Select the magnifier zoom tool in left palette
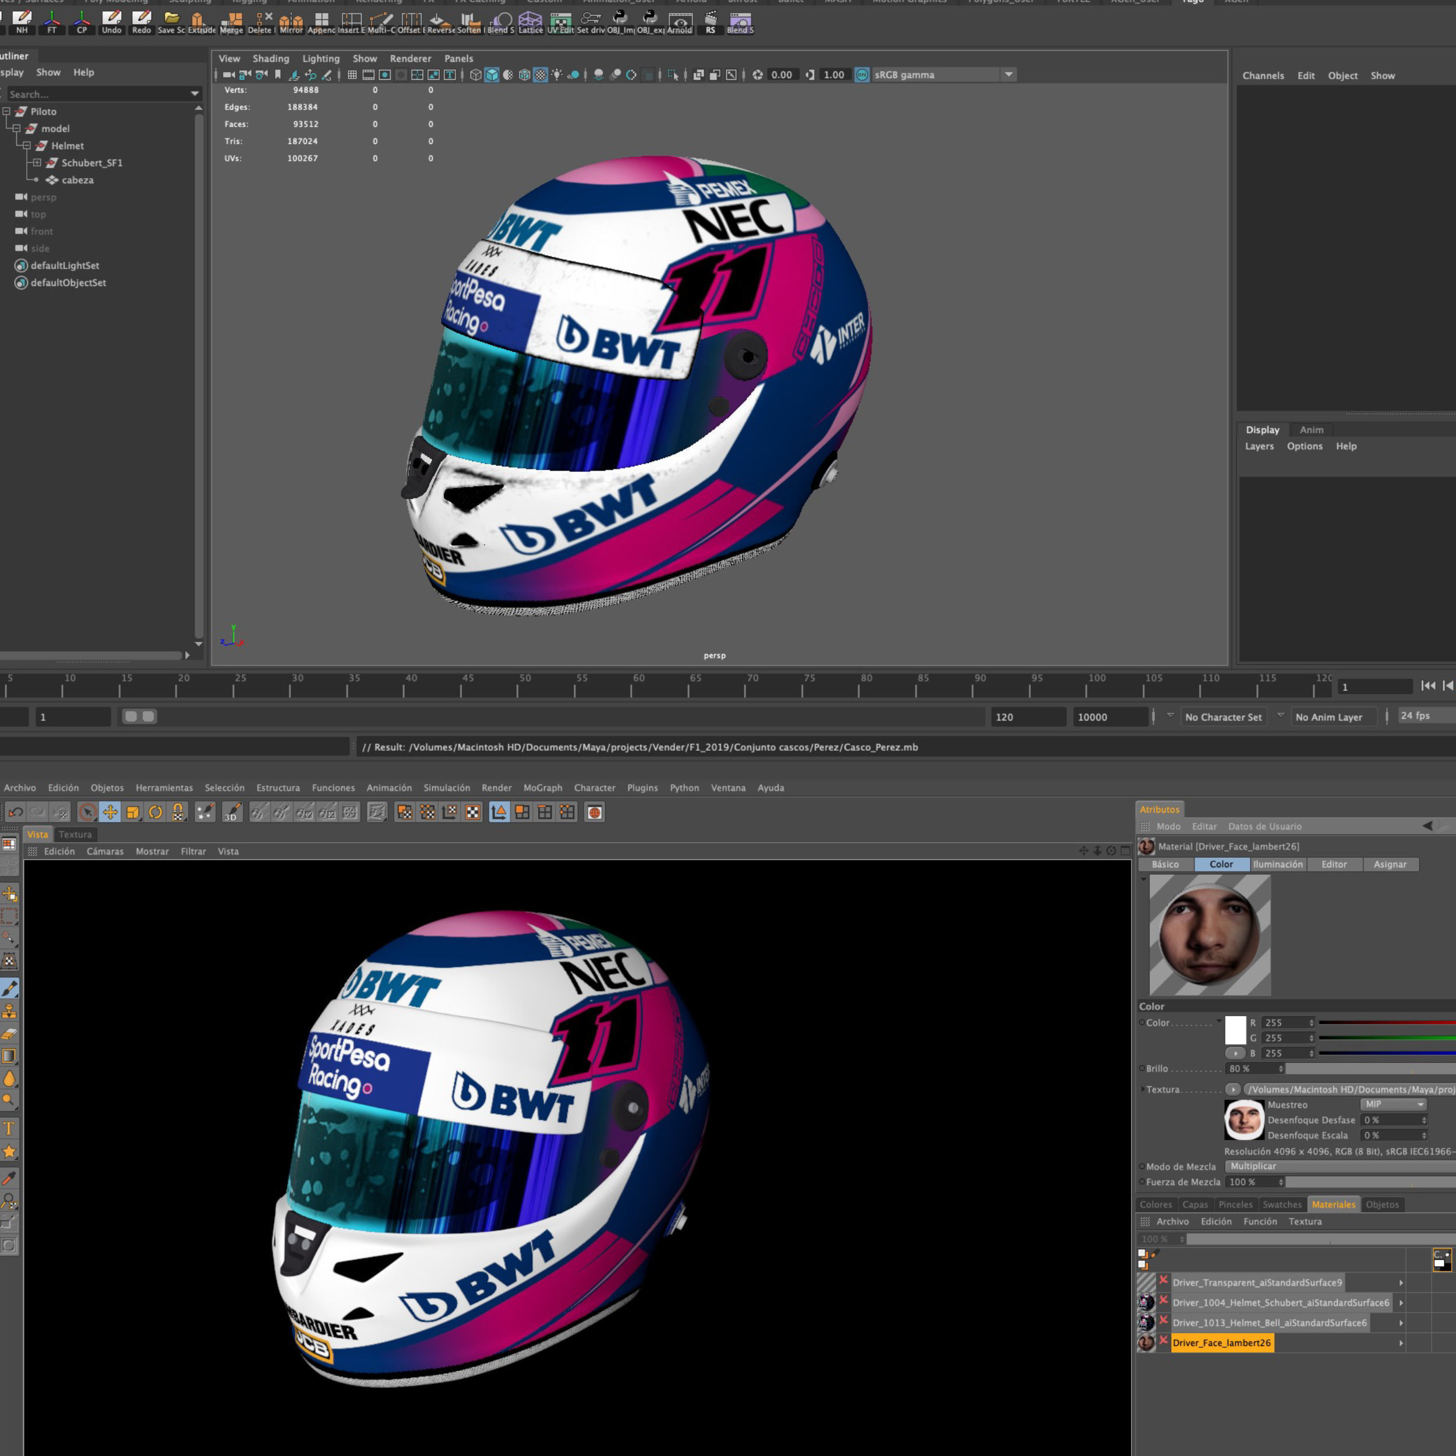Viewport: 1456px width, 1456px height. click(x=9, y=1200)
